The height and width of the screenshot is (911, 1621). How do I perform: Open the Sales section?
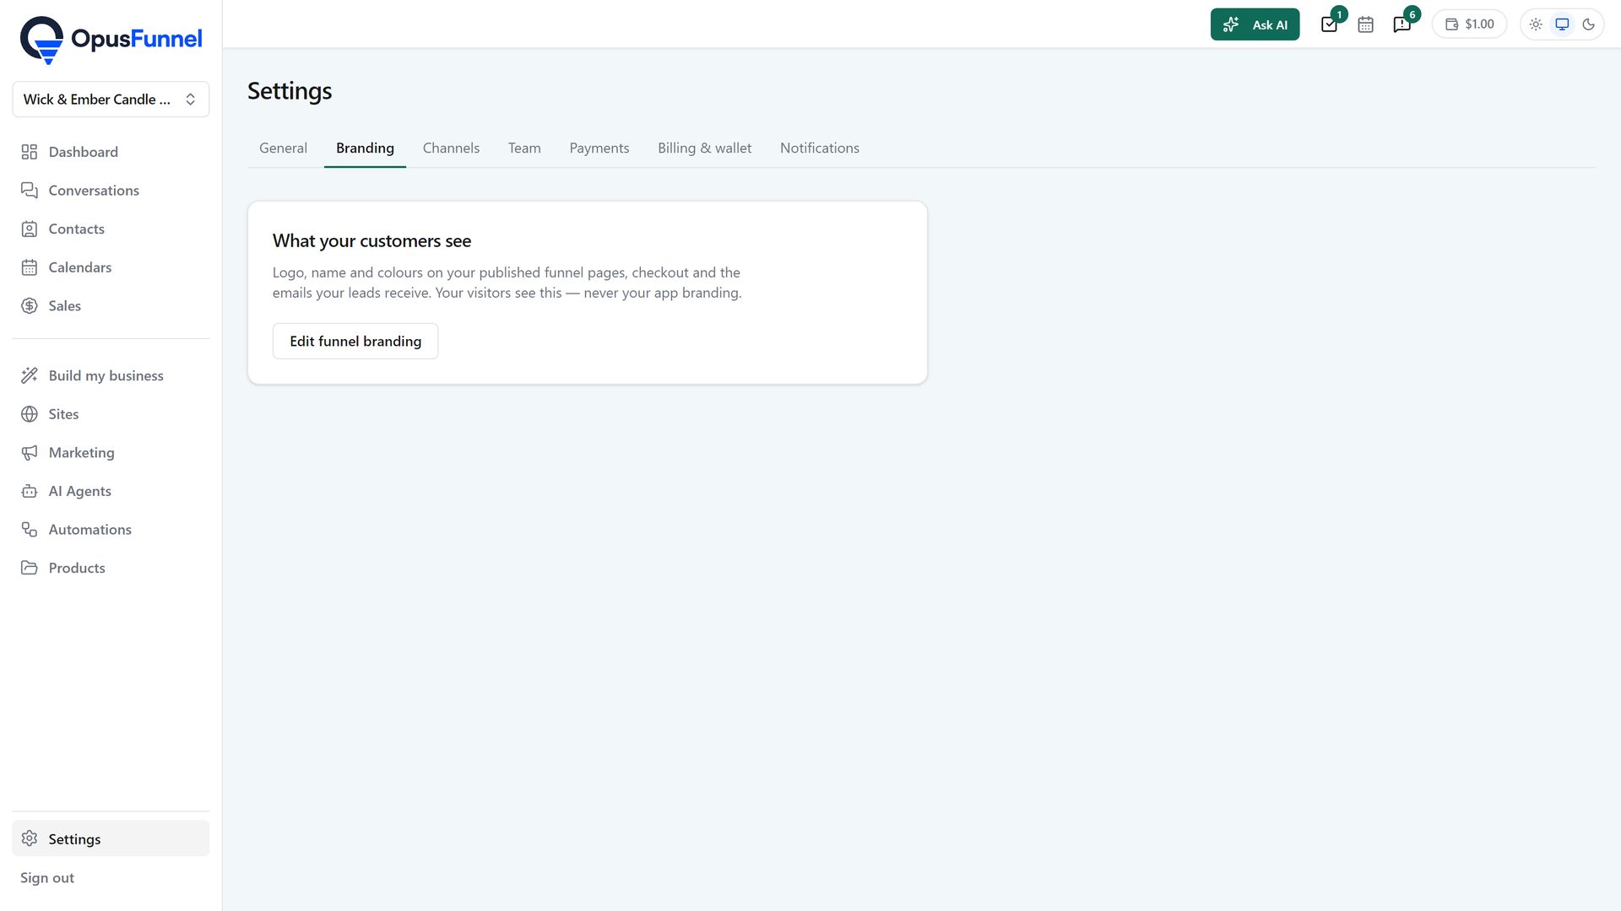point(111,306)
